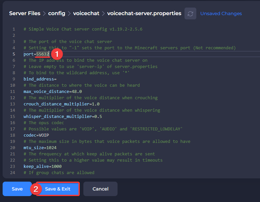Click the 'Possible values are VOIP' comment
This screenshot has width=260, height=202.
coord(103,129)
